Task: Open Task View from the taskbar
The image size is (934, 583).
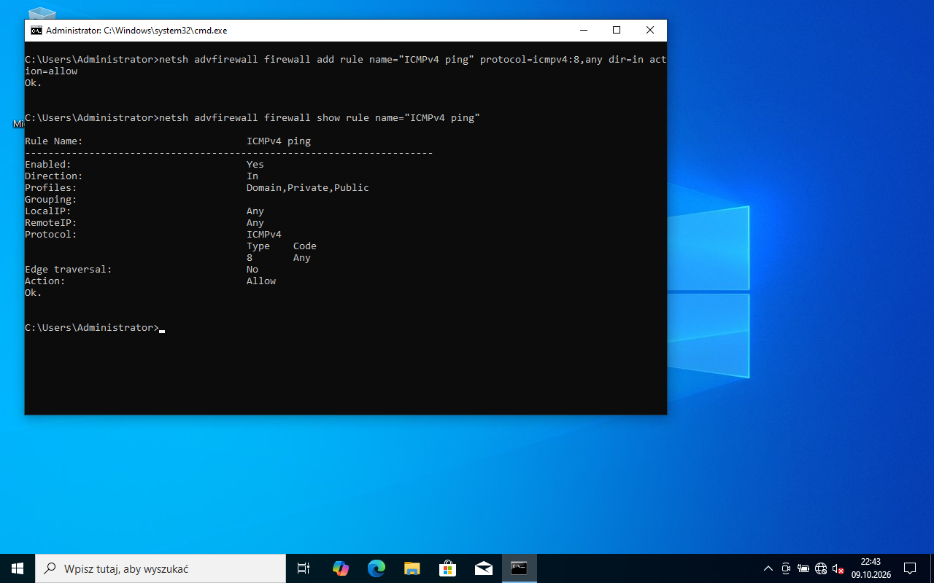Action: (304, 568)
